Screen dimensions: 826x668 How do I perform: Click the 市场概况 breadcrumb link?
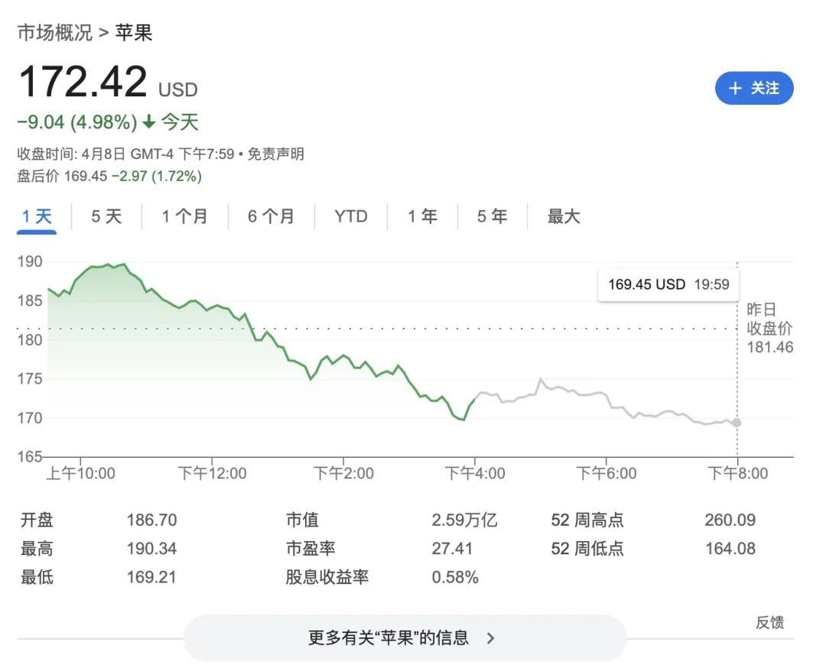(54, 33)
